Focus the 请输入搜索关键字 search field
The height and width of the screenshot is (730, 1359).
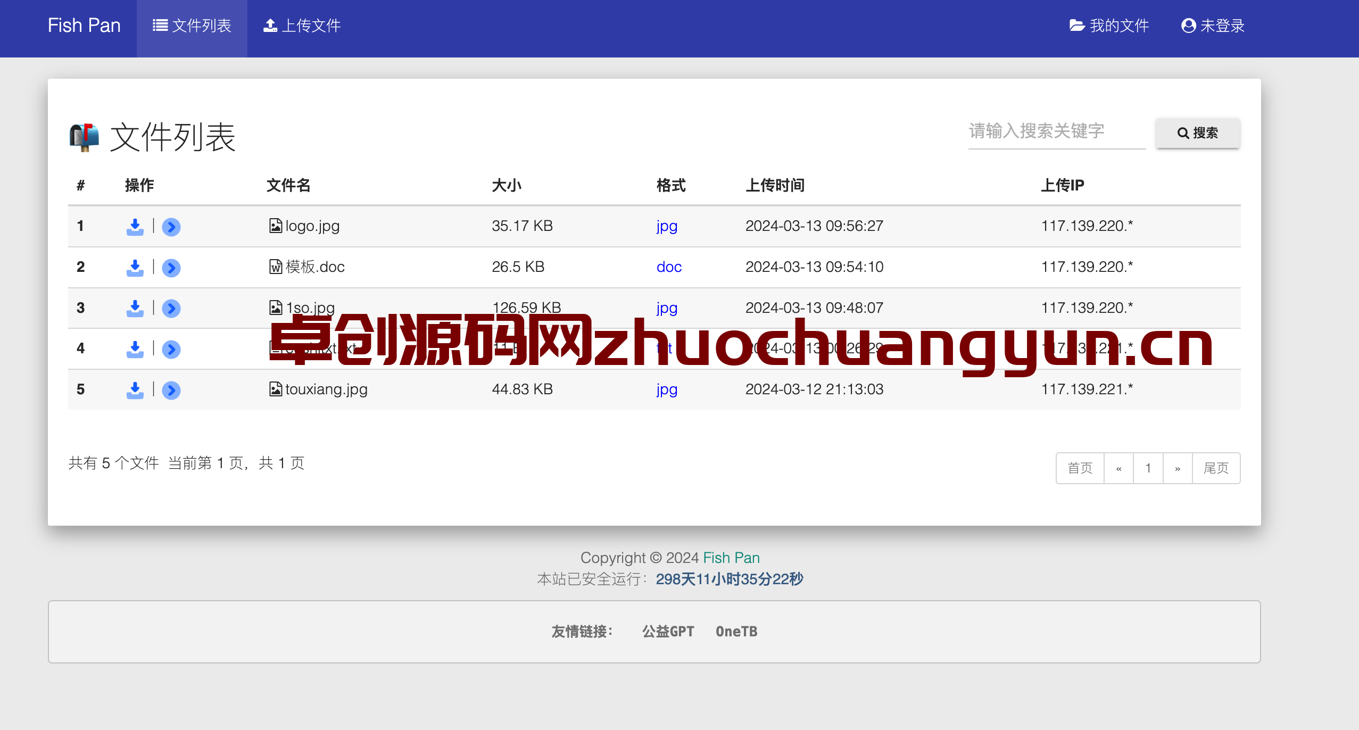(x=1057, y=131)
